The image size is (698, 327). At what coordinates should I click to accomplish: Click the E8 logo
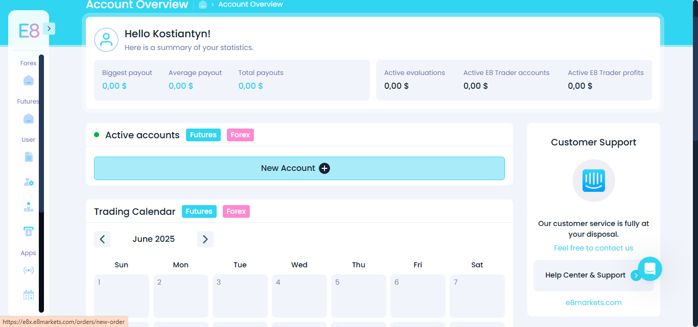[x=29, y=31]
